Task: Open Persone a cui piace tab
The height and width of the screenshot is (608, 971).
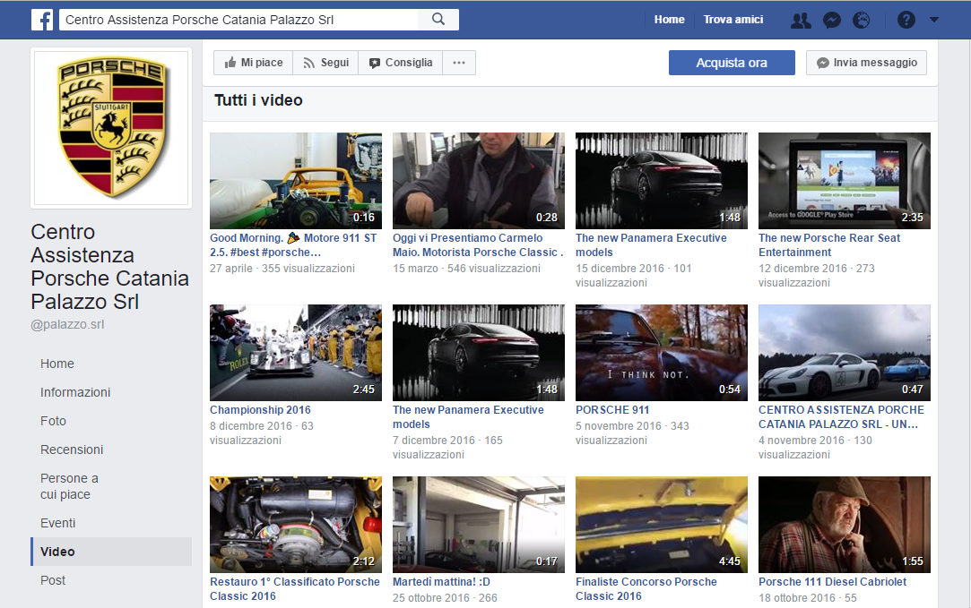Action: coord(69,486)
